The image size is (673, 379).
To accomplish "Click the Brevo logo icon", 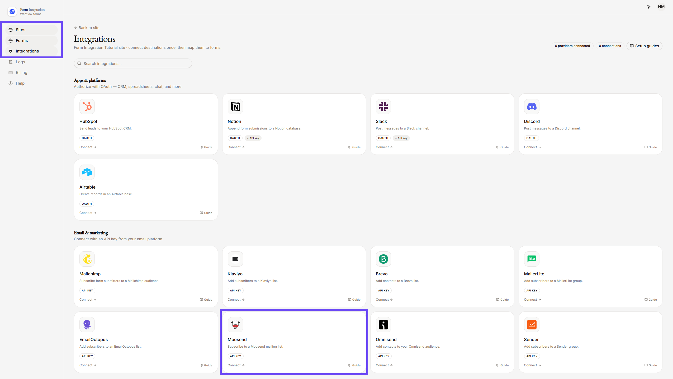I will coord(383,259).
